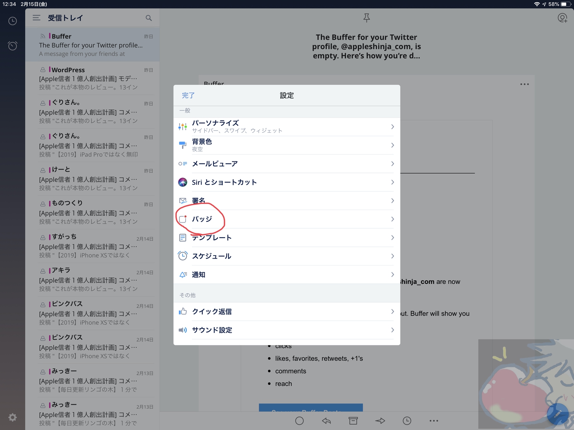This screenshot has width=574, height=430.
Task: Mark the message with the circle icon
Action: 300,421
